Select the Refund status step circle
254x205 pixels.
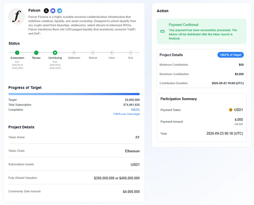point(93,53)
